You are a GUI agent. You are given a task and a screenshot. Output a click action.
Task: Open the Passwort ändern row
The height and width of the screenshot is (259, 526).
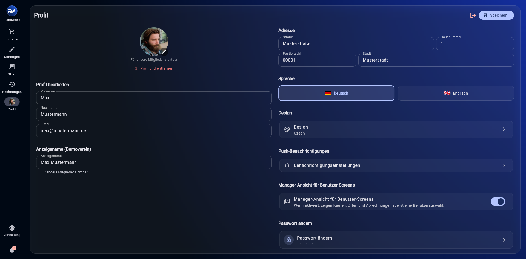pyautogui.click(x=396, y=240)
